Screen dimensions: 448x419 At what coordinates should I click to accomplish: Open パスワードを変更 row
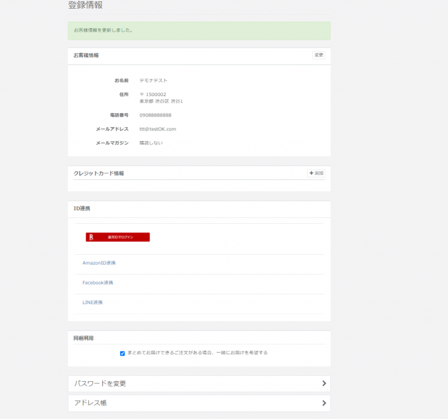pos(199,383)
